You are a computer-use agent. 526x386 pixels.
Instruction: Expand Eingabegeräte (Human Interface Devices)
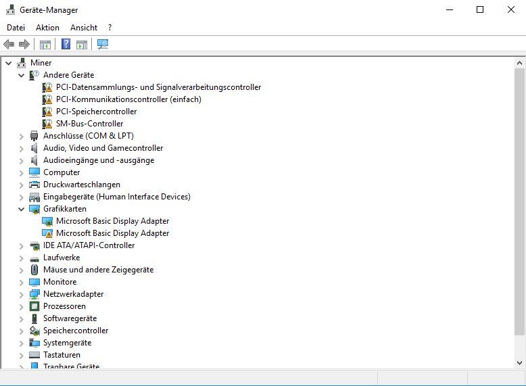22,197
